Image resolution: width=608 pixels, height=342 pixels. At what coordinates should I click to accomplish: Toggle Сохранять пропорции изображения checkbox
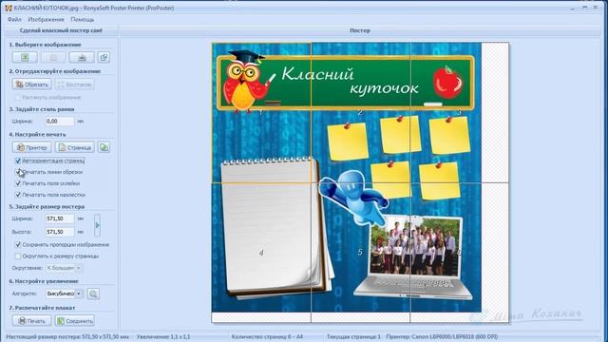coord(17,245)
